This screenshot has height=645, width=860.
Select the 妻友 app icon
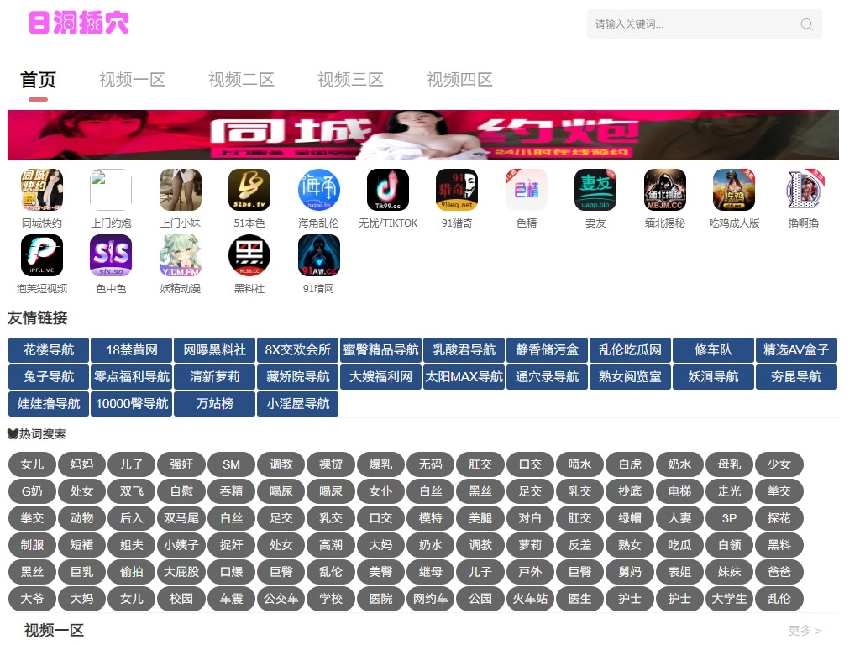pos(595,191)
